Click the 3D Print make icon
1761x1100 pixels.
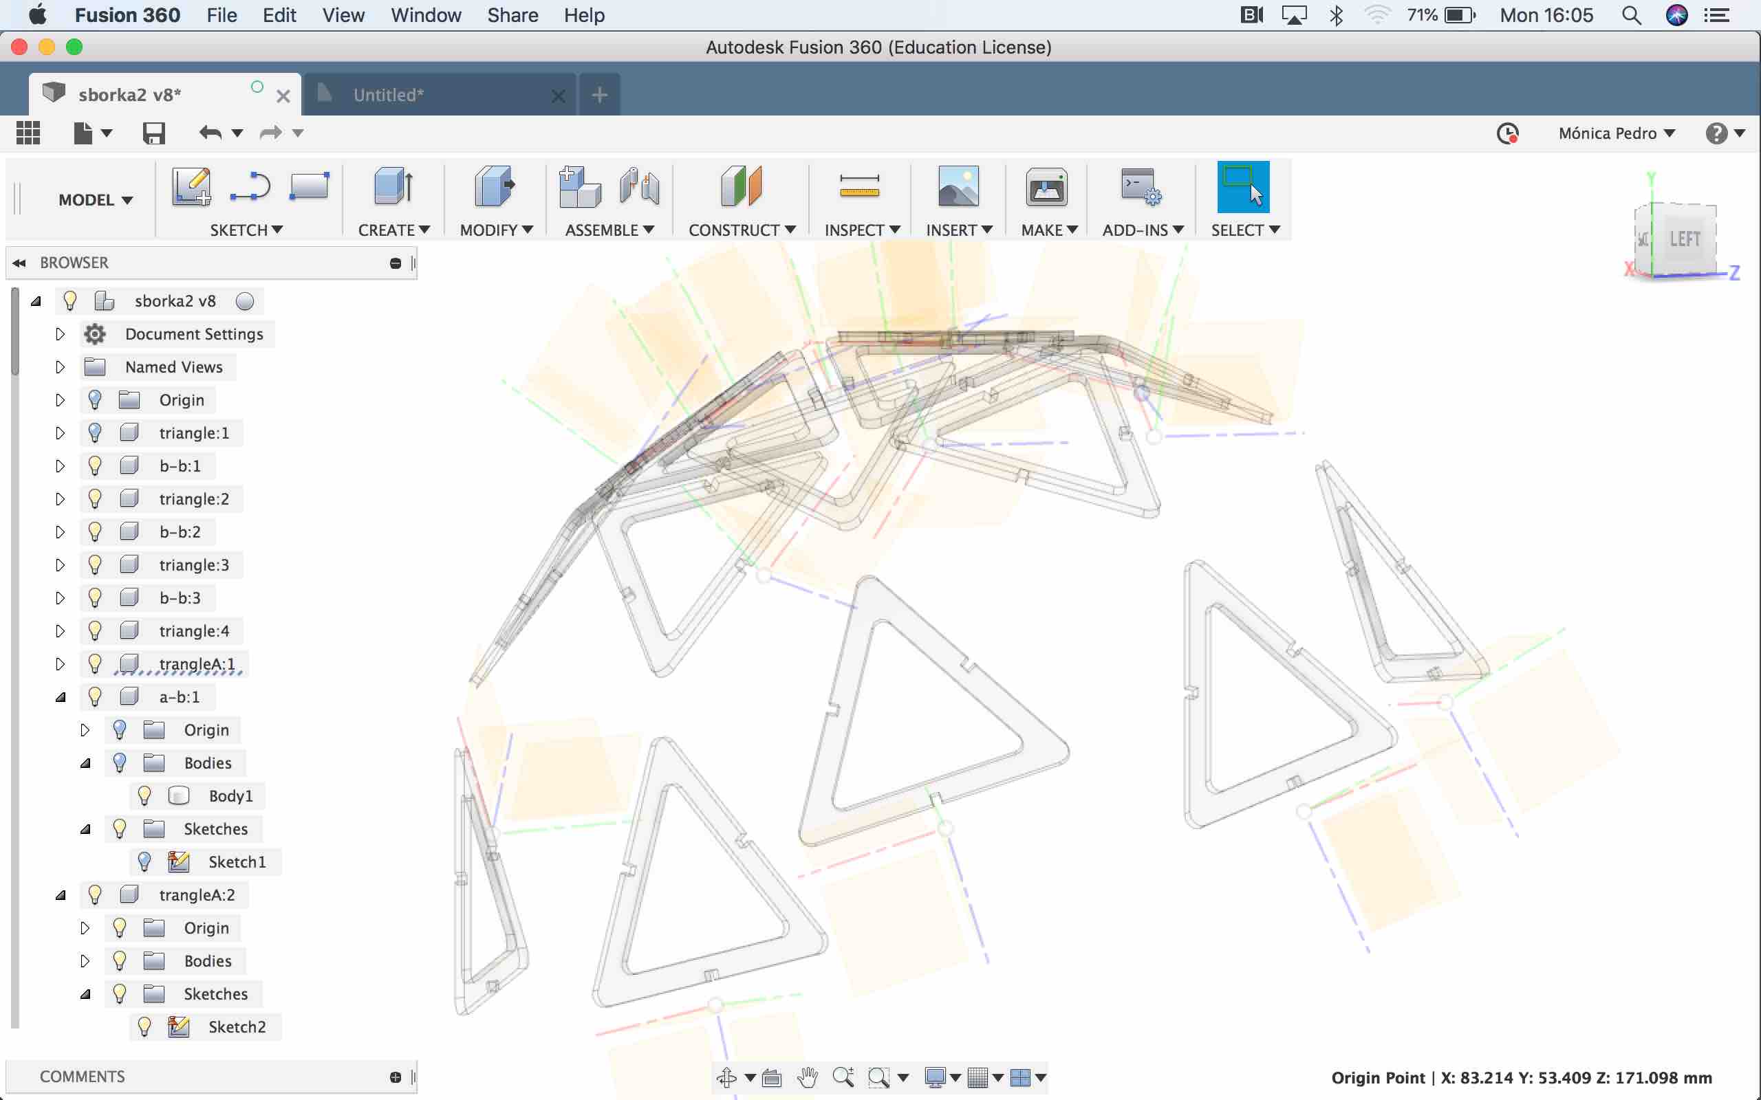point(1046,187)
